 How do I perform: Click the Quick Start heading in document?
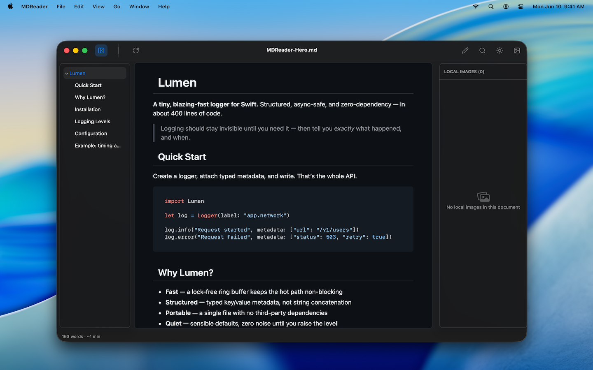tap(182, 157)
